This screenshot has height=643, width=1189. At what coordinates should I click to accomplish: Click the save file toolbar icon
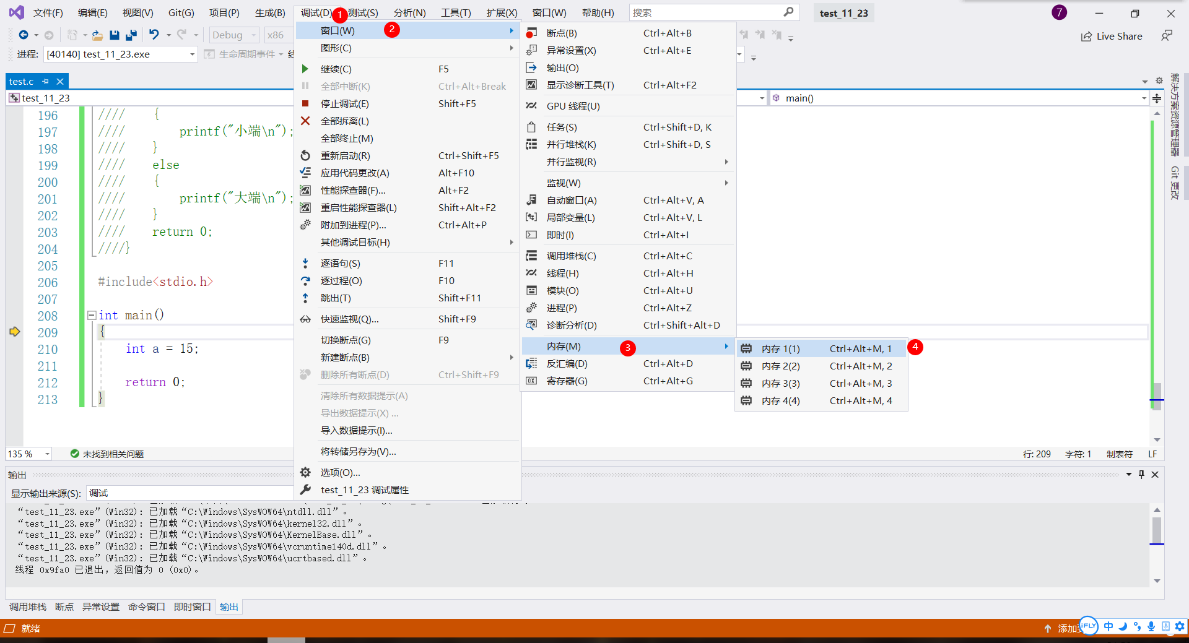tap(114, 35)
